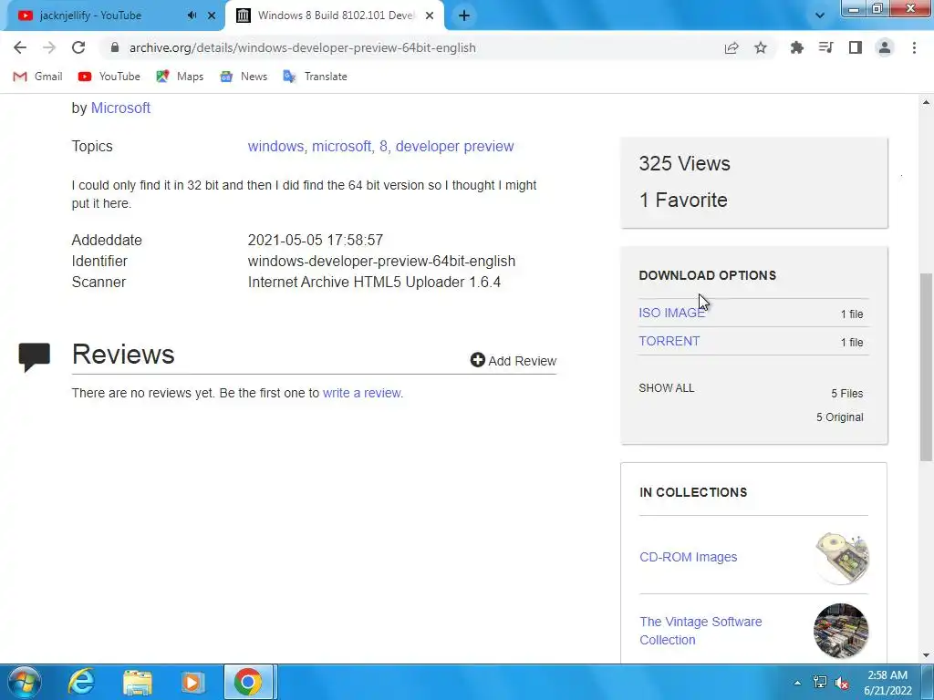This screenshot has width=934, height=700.
Task: Click the 1 Favorite text
Action: 683,200
